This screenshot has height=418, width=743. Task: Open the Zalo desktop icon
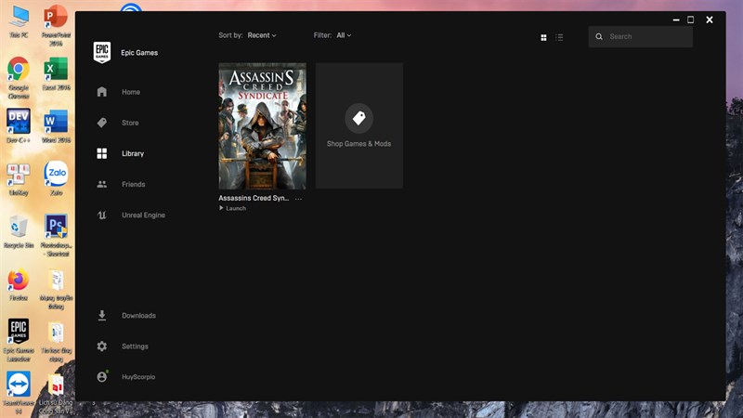(56, 176)
